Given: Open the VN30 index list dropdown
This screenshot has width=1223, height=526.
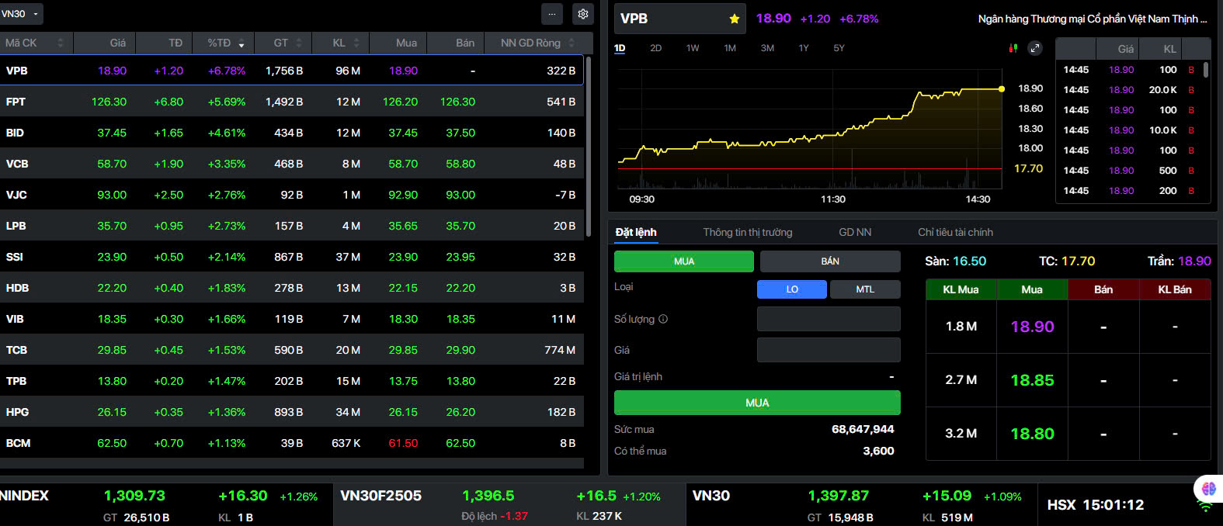Looking at the screenshot, I should (x=21, y=14).
